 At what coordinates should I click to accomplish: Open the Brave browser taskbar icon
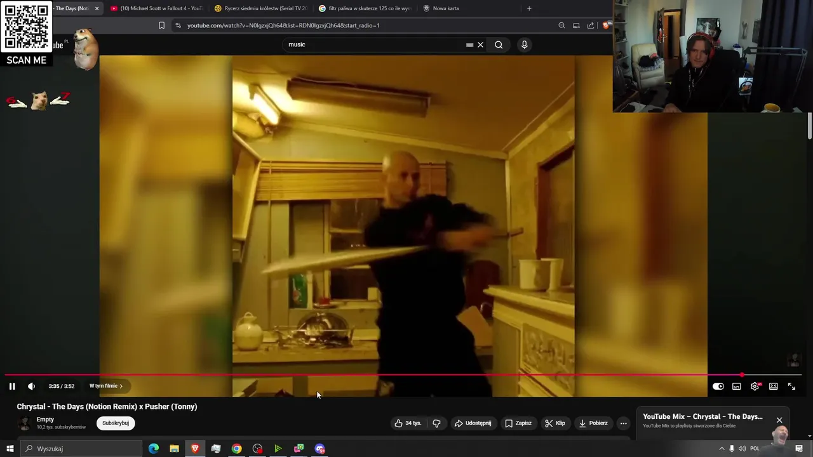point(195,449)
